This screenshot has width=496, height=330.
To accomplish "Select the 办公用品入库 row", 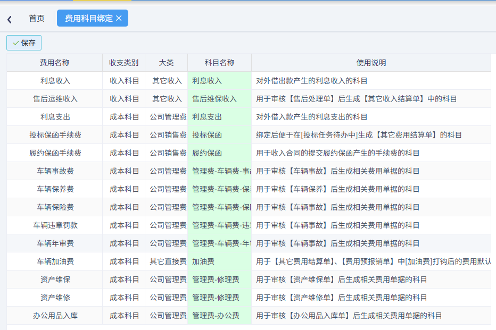I will [54, 315].
